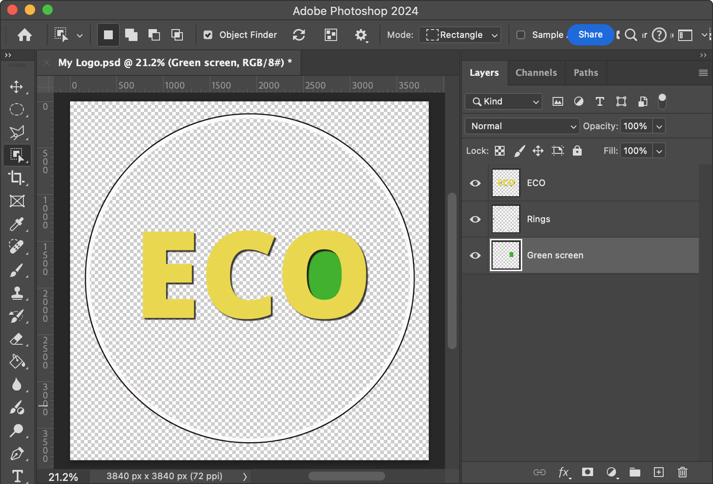Enable Sample All Layers checkbox

520,35
